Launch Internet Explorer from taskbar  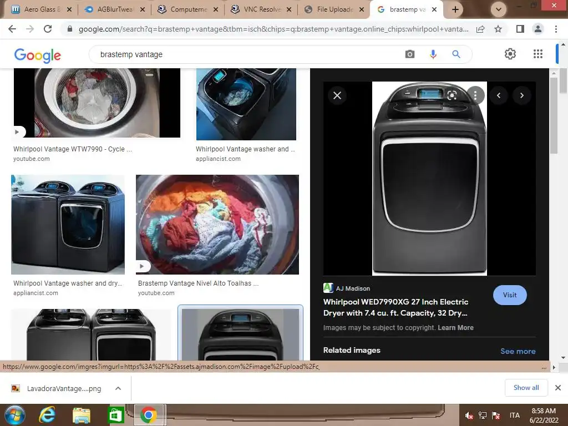pyautogui.click(x=47, y=415)
